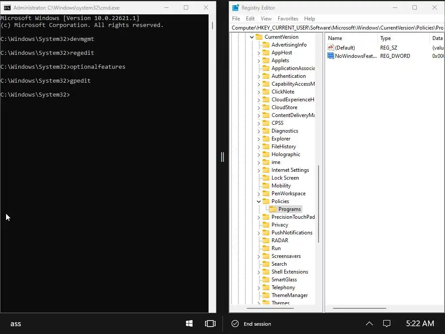Select the Screensavers key
The height and width of the screenshot is (334, 445).
[x=286, y=256]
